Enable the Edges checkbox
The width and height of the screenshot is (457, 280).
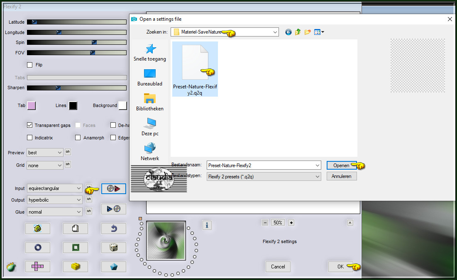point(113,138)
